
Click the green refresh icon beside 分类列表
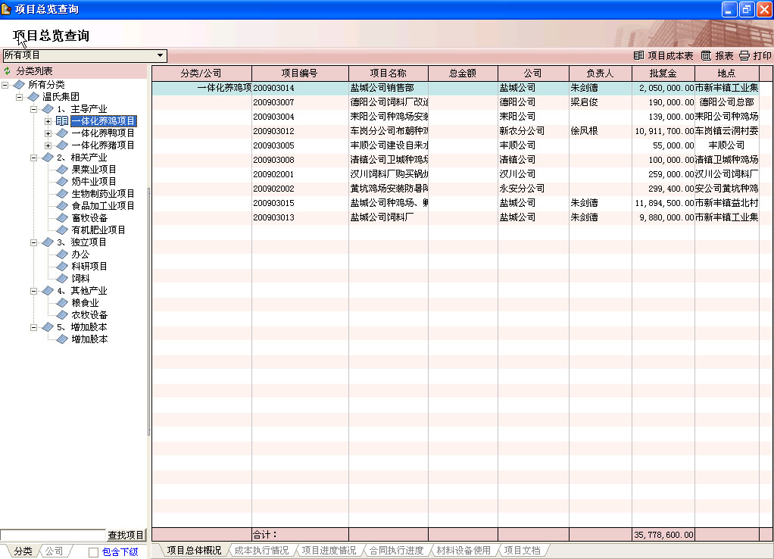click(x=8, y=71)
